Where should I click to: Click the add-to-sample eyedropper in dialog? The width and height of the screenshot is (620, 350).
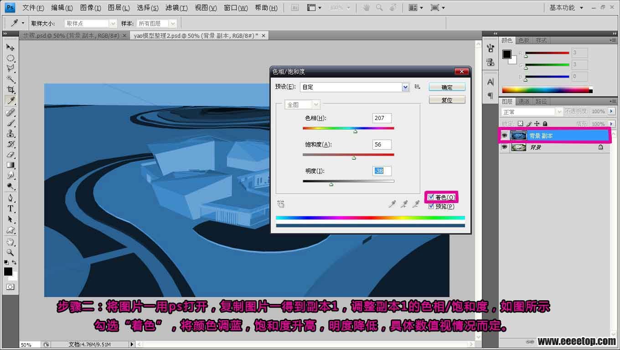pyautogui.click(x=404, y=204)
